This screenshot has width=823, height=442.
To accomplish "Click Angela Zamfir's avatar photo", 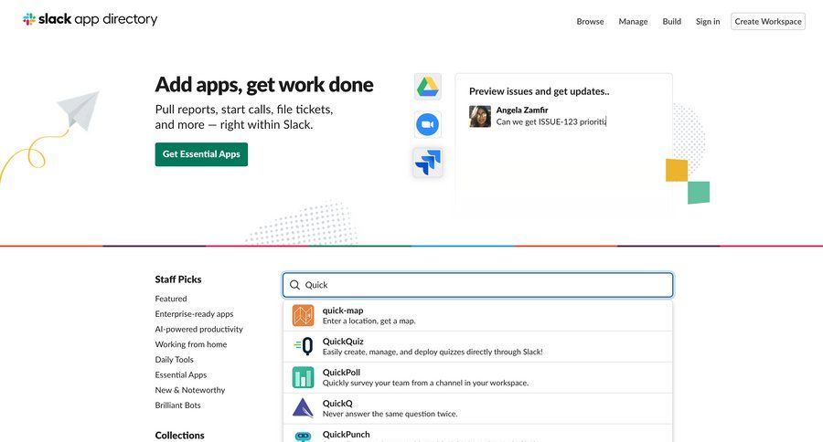I will coord(480,116).
